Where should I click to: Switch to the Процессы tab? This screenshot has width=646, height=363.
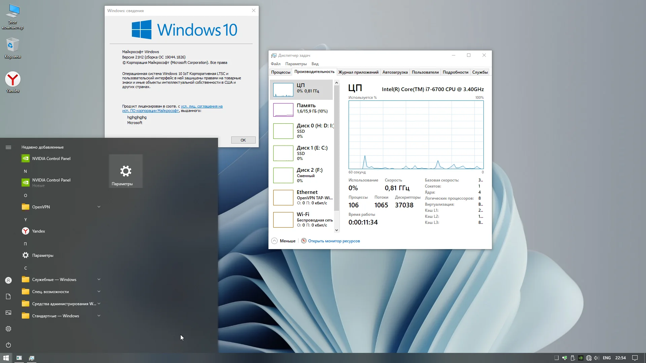point(280,72)
